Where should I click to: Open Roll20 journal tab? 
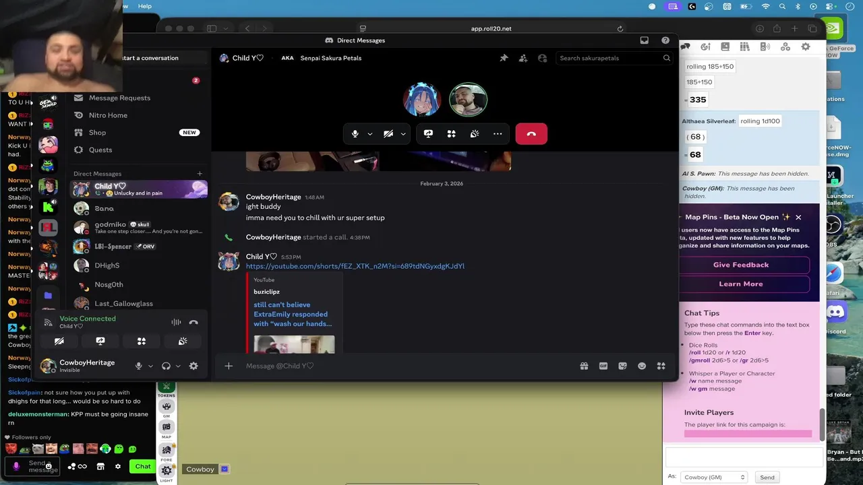725,46
